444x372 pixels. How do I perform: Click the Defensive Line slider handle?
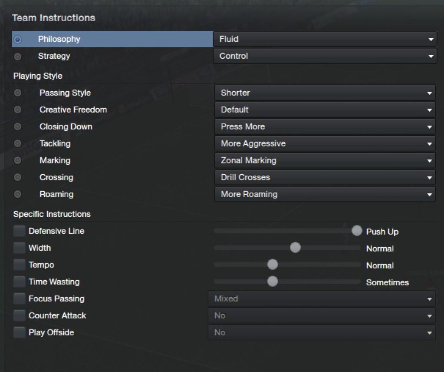click(357, 230)
